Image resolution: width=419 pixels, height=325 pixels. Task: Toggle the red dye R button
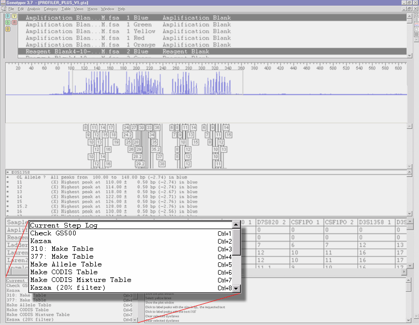coord(14,22)
